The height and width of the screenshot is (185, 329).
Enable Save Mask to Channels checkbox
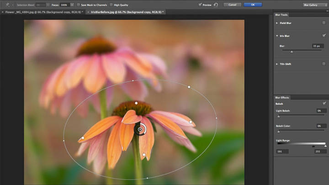click(x=78, y=5)
